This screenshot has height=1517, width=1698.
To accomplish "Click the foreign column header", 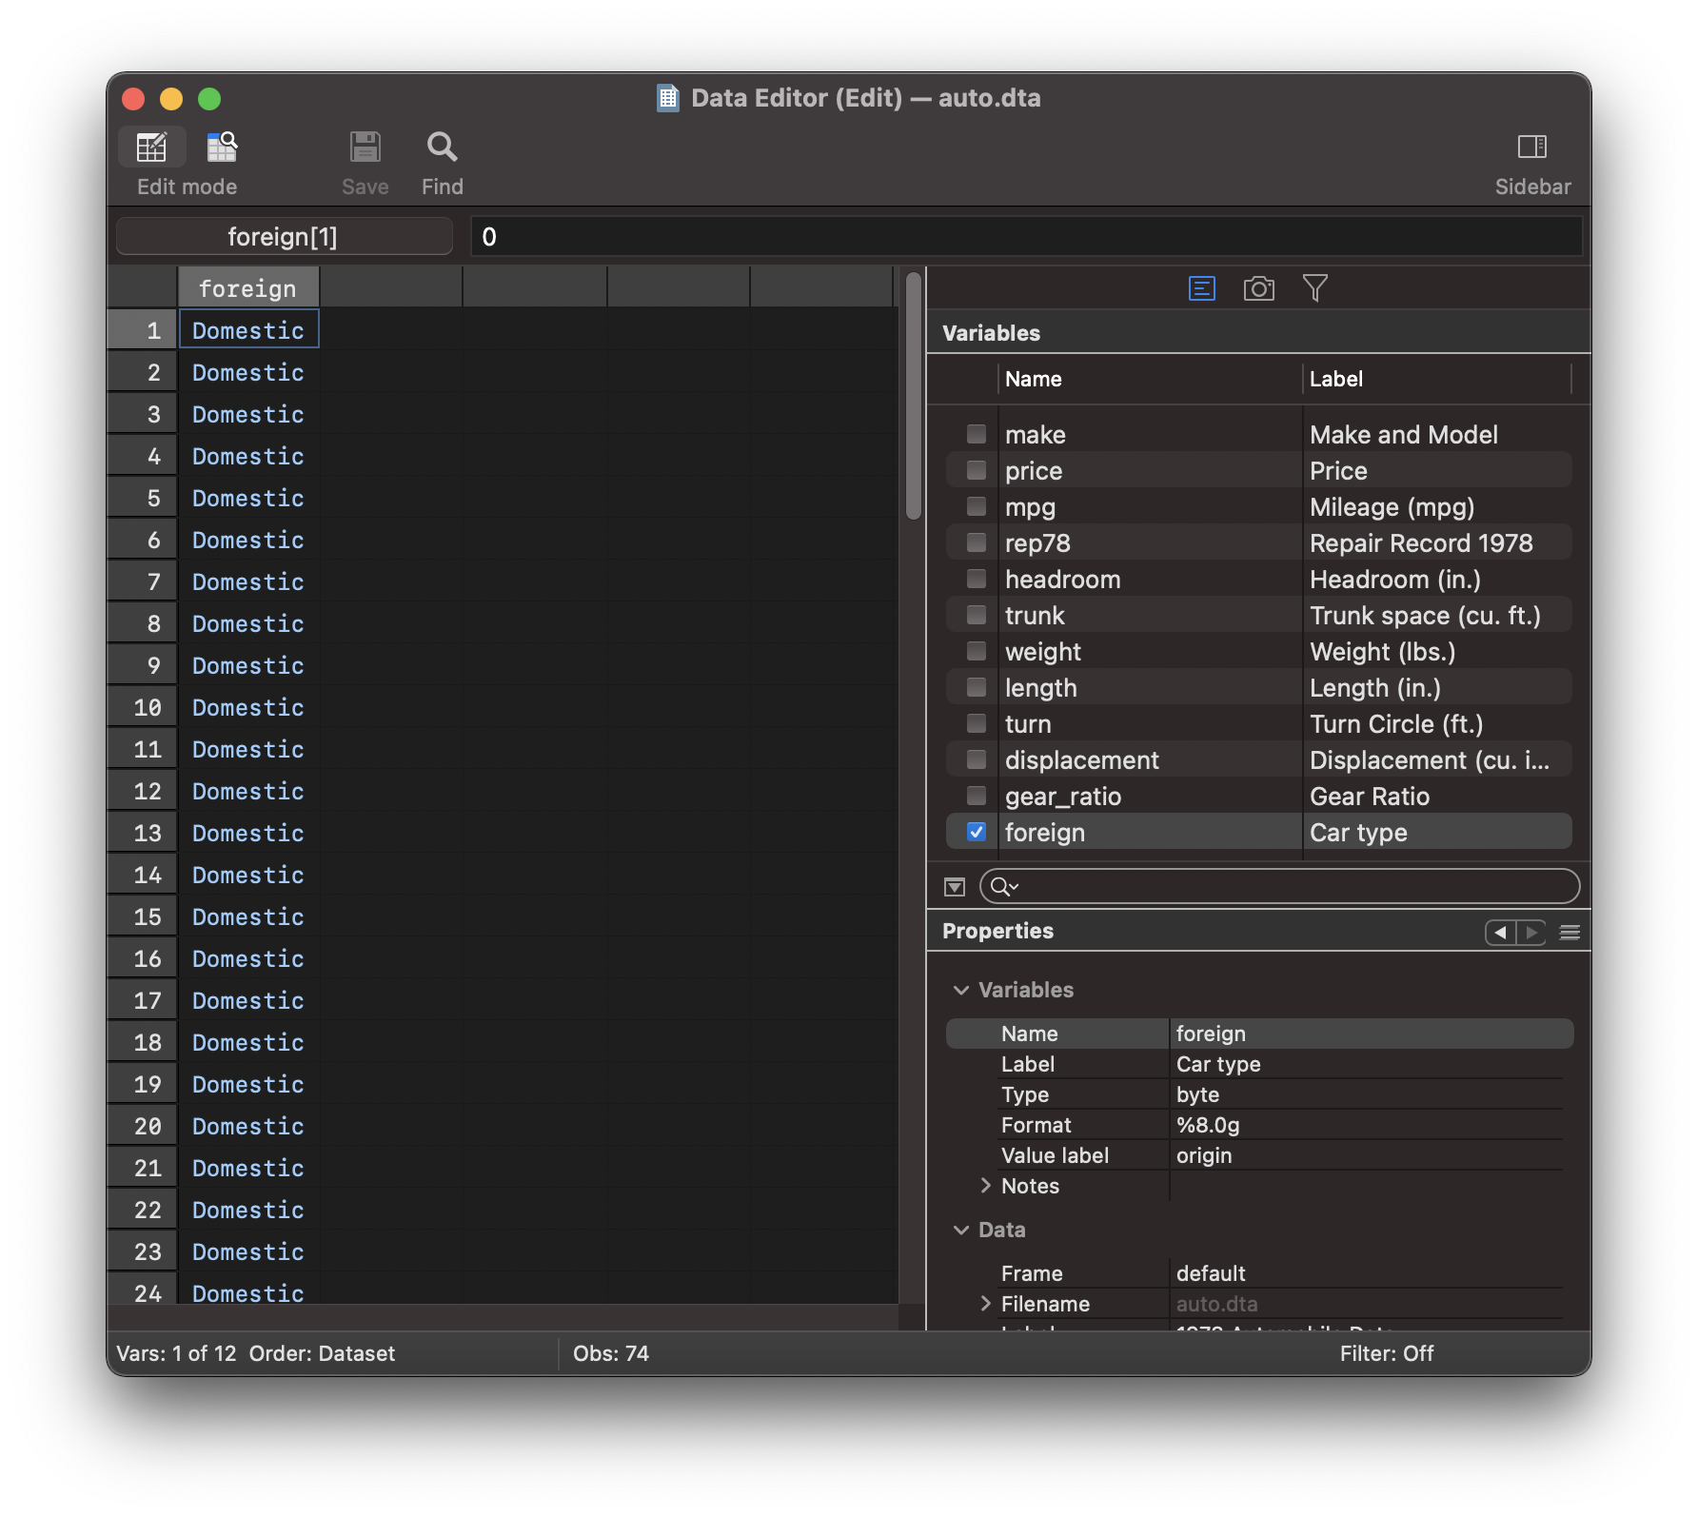I will [x=247, y=288].
